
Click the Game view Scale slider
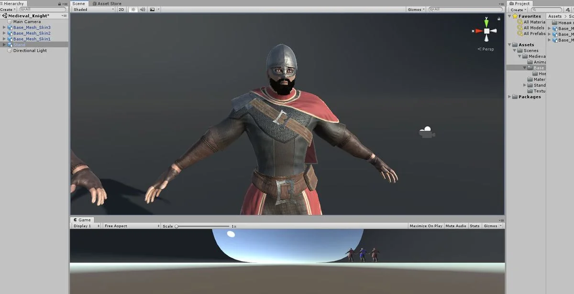[x=202, y=226]
